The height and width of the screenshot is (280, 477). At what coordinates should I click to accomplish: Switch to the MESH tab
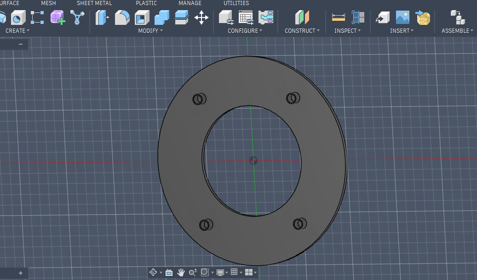[48, 3]
